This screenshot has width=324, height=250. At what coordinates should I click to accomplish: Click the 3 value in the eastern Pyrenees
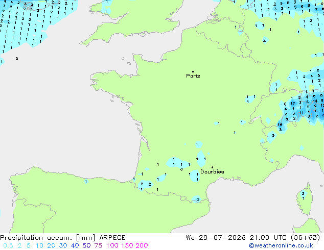click(198, 199)
